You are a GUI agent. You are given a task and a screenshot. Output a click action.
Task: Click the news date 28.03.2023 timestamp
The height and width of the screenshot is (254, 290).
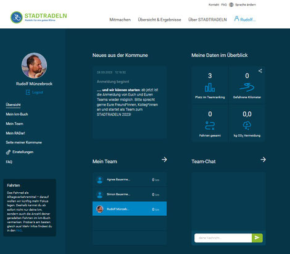pyautogui.click(x=111, y=72)
